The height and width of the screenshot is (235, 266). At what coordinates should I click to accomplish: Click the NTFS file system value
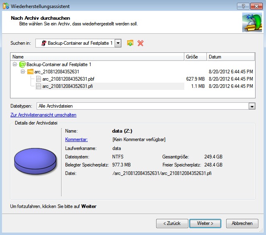118,157
